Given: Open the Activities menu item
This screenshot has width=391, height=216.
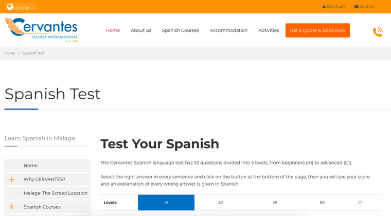Looking at the screenshot, I should pos(269,30).
